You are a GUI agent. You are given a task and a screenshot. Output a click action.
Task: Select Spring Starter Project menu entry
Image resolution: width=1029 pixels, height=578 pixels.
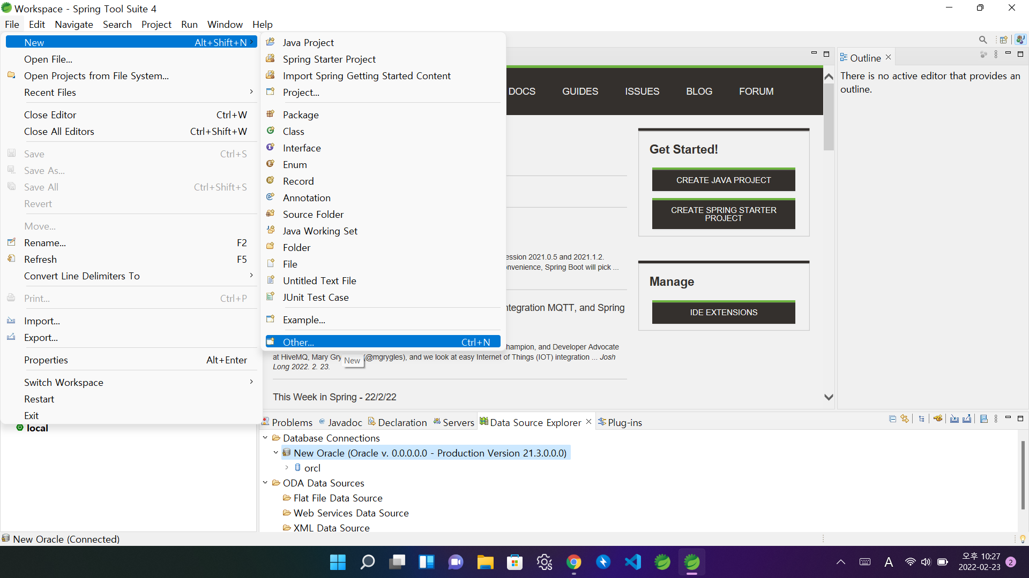tap(329, 59)
